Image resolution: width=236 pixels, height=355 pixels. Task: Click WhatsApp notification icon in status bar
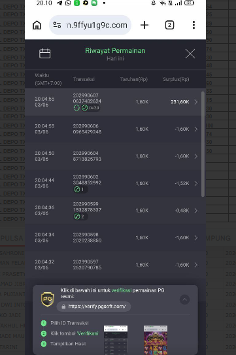coord(68,3)
